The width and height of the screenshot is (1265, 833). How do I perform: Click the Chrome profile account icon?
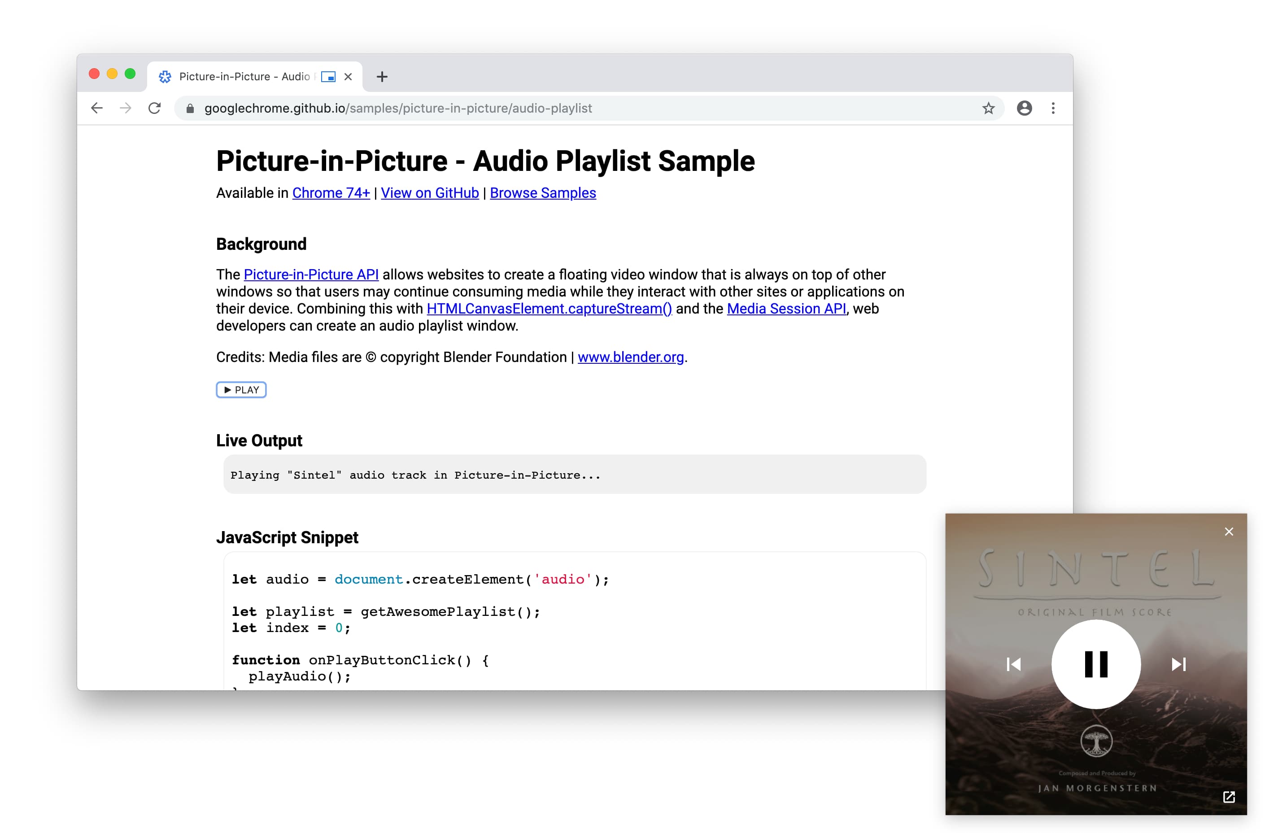(1024, 108)
